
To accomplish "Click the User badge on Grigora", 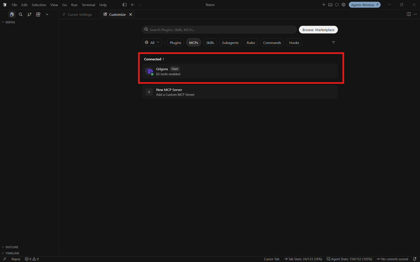I will [x=175, y=69].
